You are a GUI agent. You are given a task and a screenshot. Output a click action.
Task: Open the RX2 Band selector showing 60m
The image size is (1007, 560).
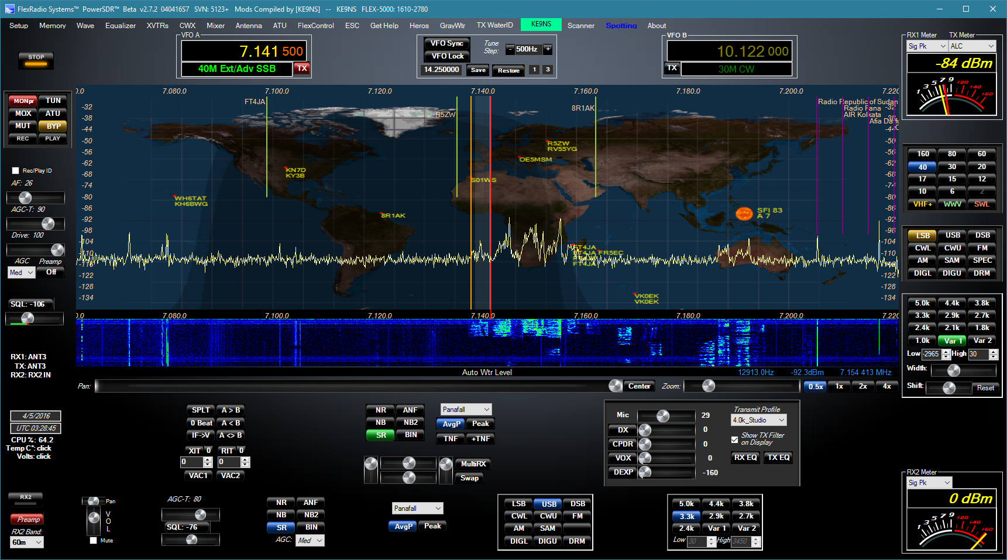(x=26, y=542)
